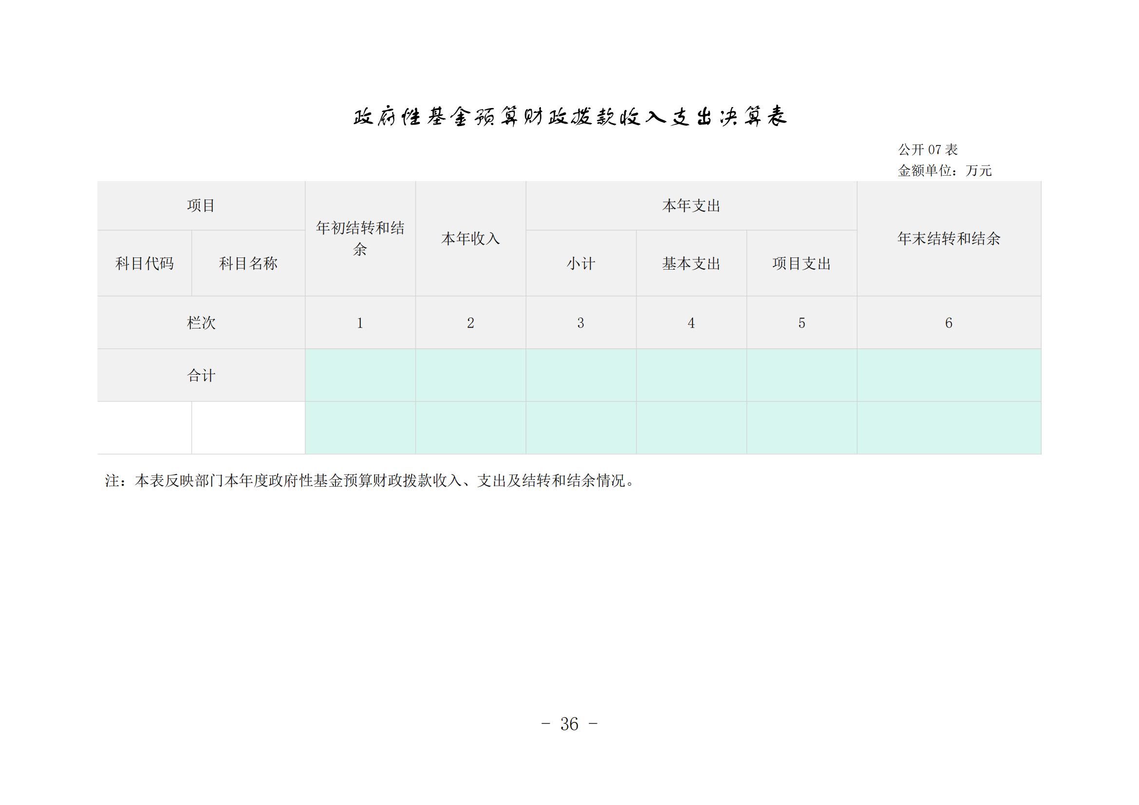
Task: Click the table title 政府性基金预算财政拨款收入支出决算表
Action: [x=570, y=117]
